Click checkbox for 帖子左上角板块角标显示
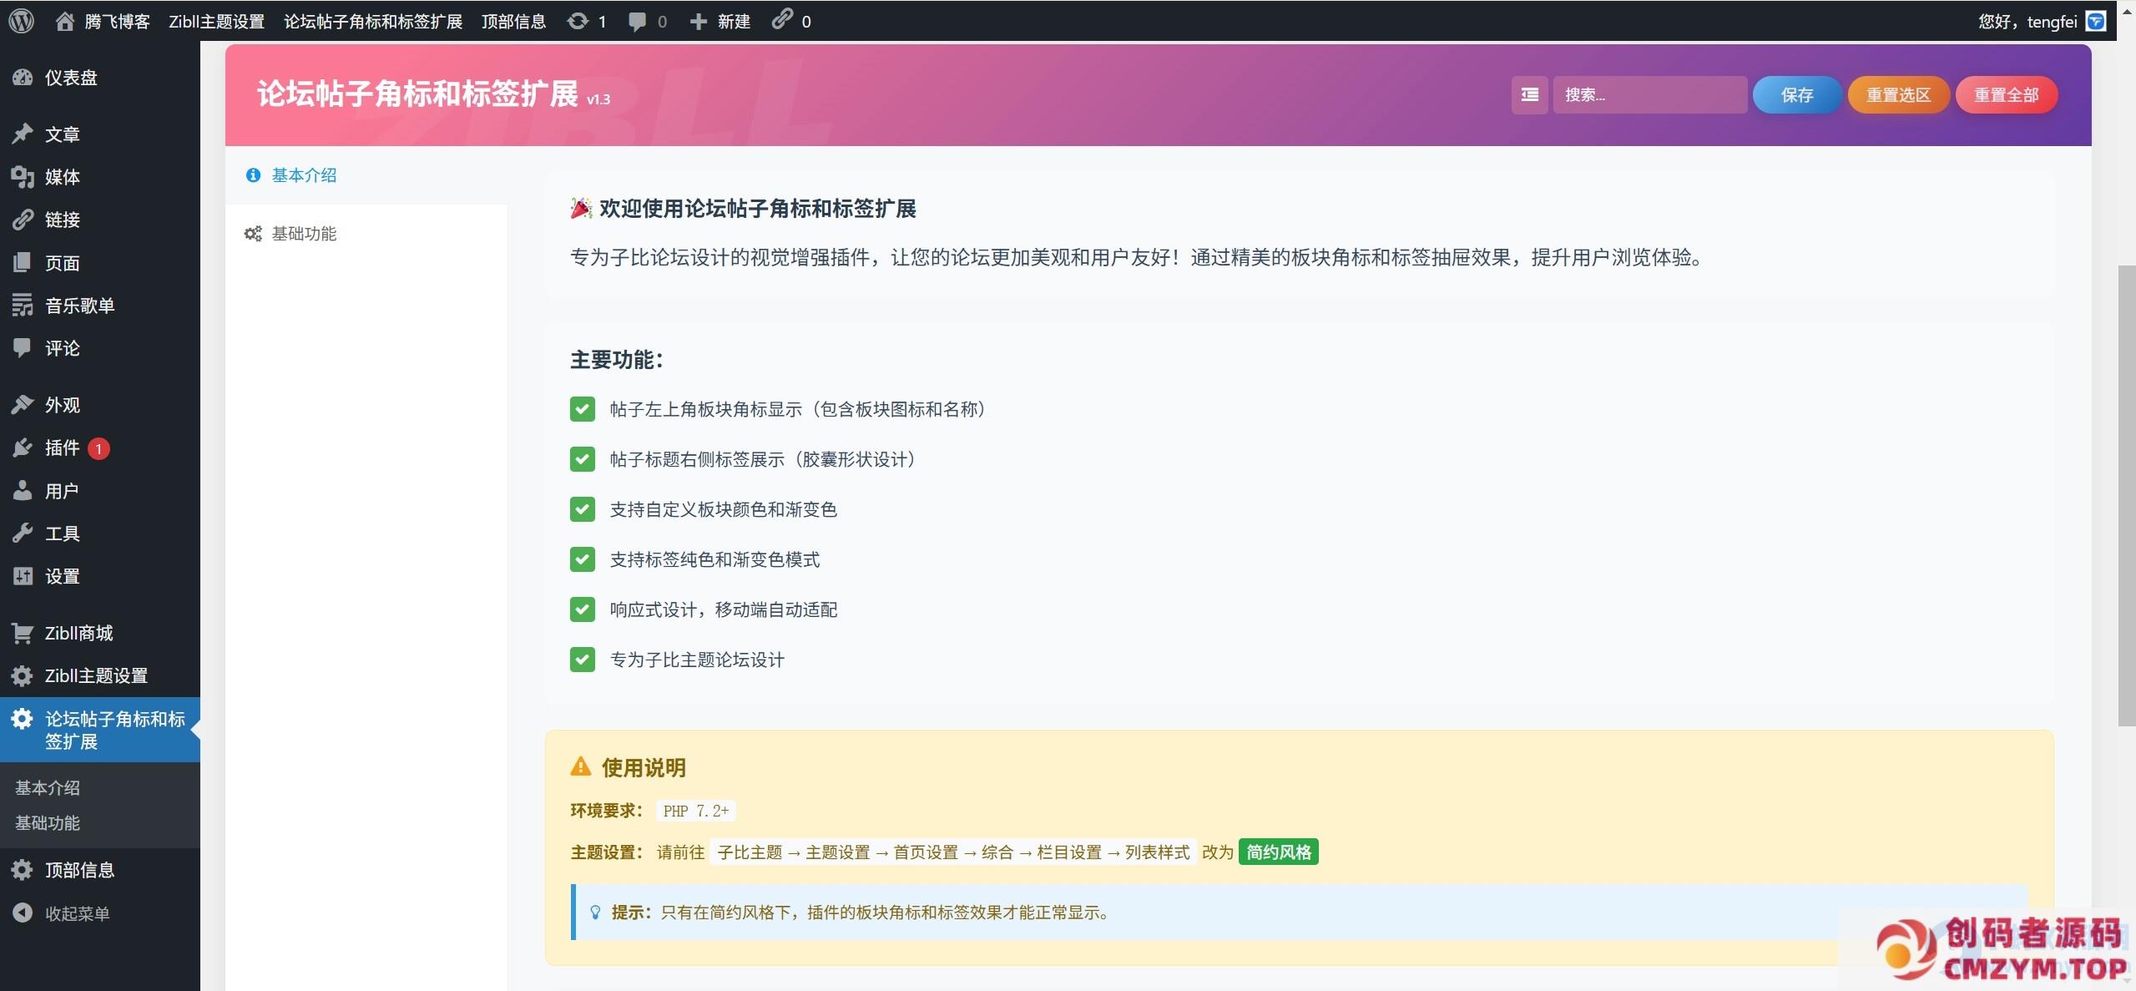The height and width of the screenshot is (991, 2136). point(582,409)
